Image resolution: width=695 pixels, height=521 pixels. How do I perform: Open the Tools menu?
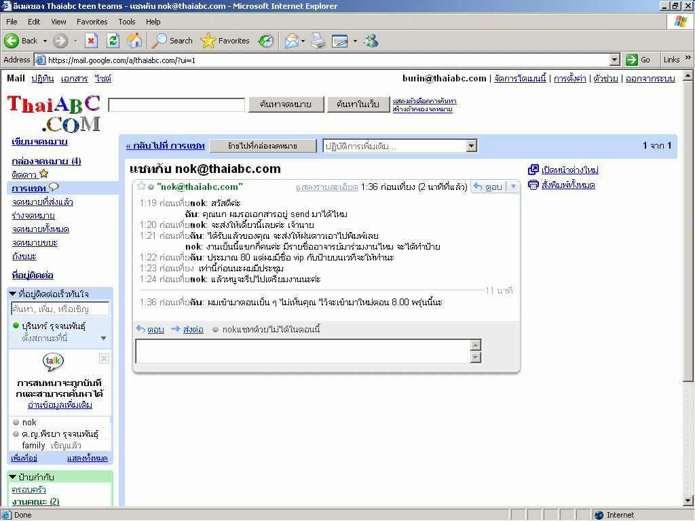(127, 22)
